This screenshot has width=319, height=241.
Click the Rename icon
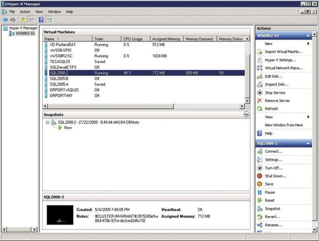coord(260,225)
